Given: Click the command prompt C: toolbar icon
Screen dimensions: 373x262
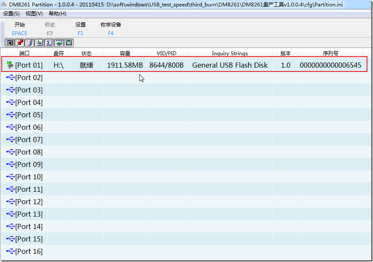Looking at the screenshot, I should pos(10,43).
